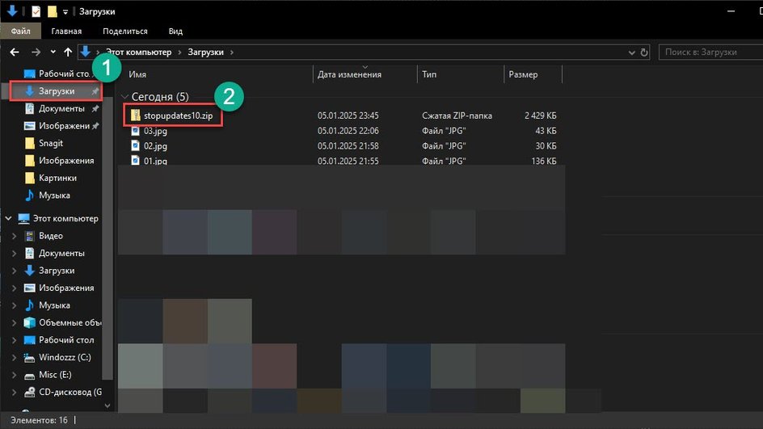Image resolution: width=763 pixels, height=429 pixels.
Task: Sort by the Имя column header
Action: tap(137, 74)
